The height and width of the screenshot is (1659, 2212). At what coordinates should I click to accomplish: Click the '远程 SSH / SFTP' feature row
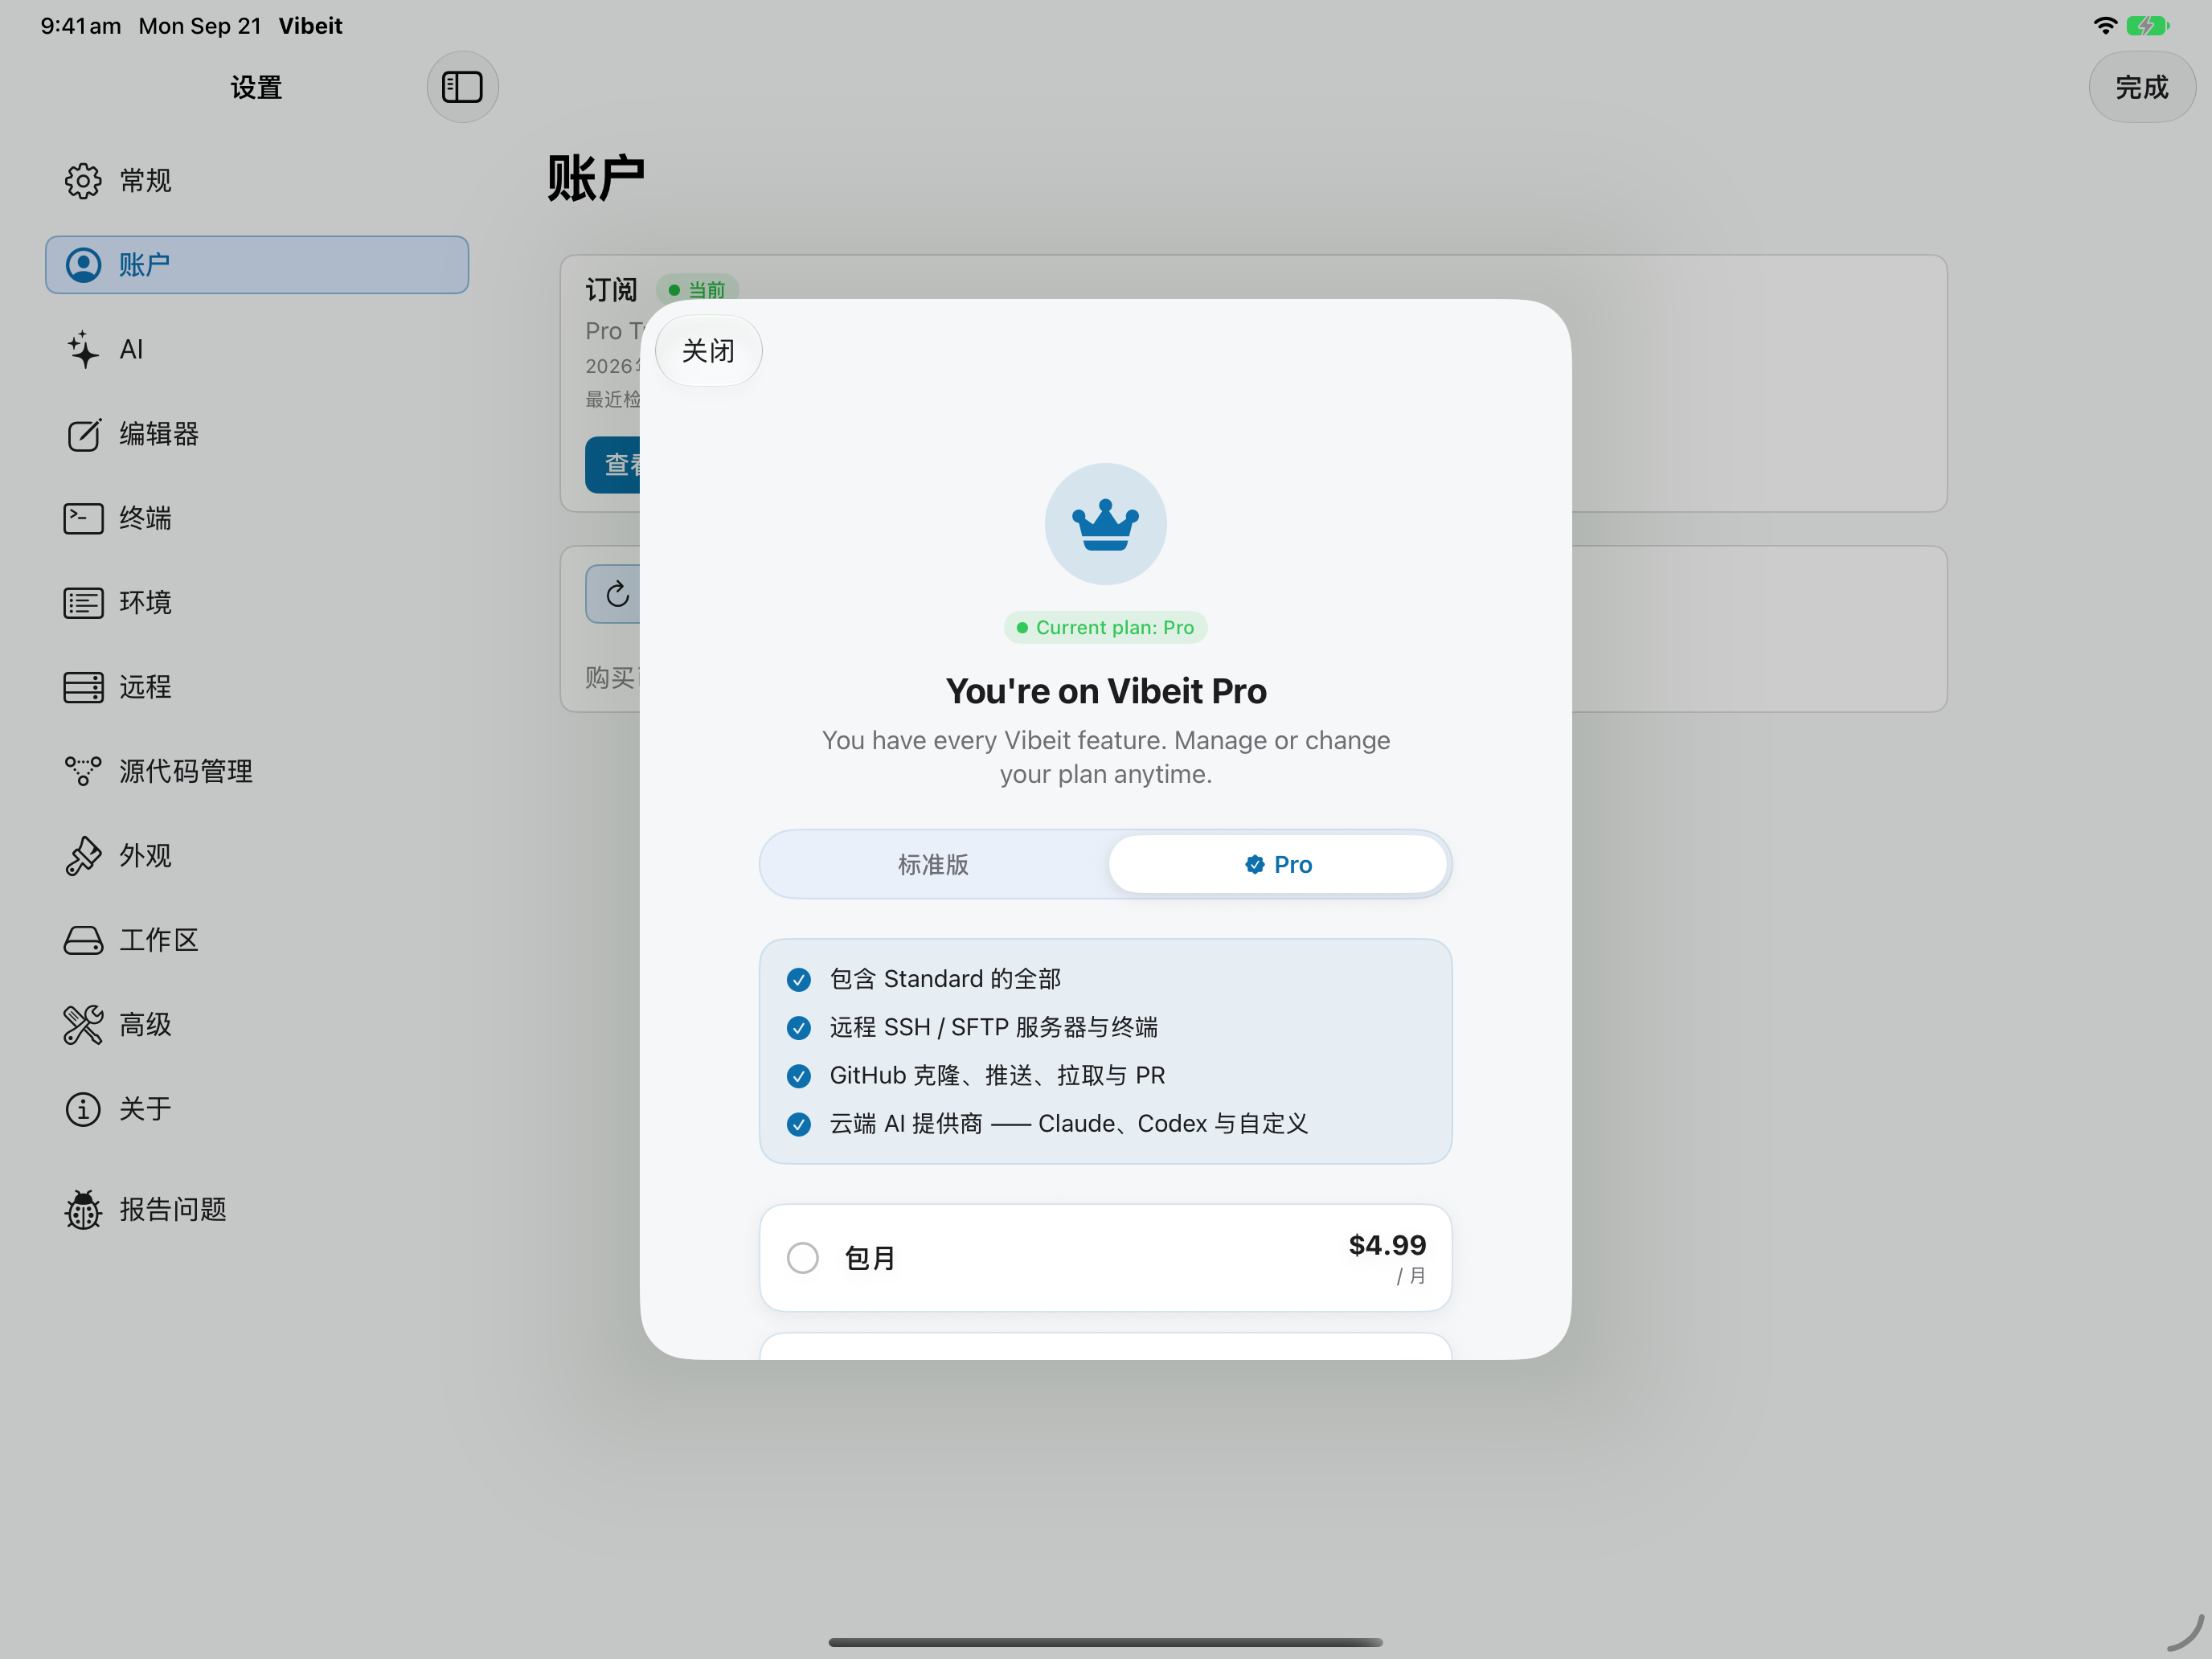coord(1105,1027)
